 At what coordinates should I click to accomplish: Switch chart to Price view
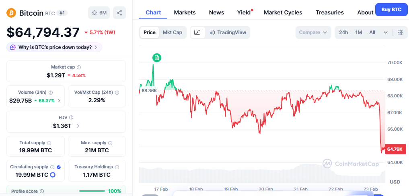click(150, 32)
